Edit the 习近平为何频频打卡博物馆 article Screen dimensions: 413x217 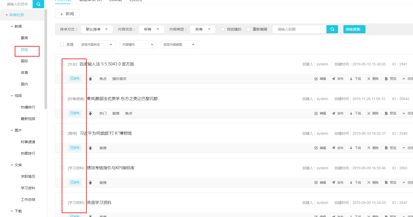point(320,148)
